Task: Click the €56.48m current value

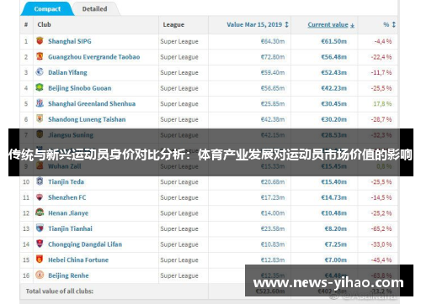Action: pyautogui.click(x=333, y=57)
